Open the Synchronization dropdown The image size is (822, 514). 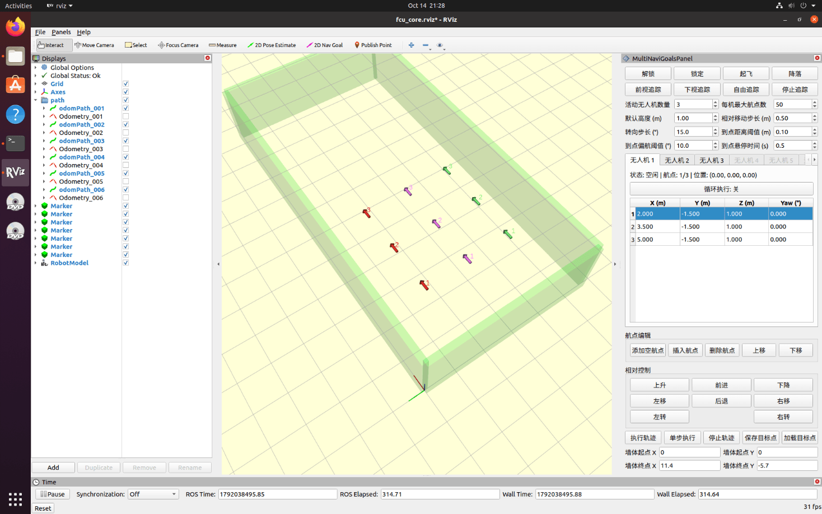pos(152,494)
